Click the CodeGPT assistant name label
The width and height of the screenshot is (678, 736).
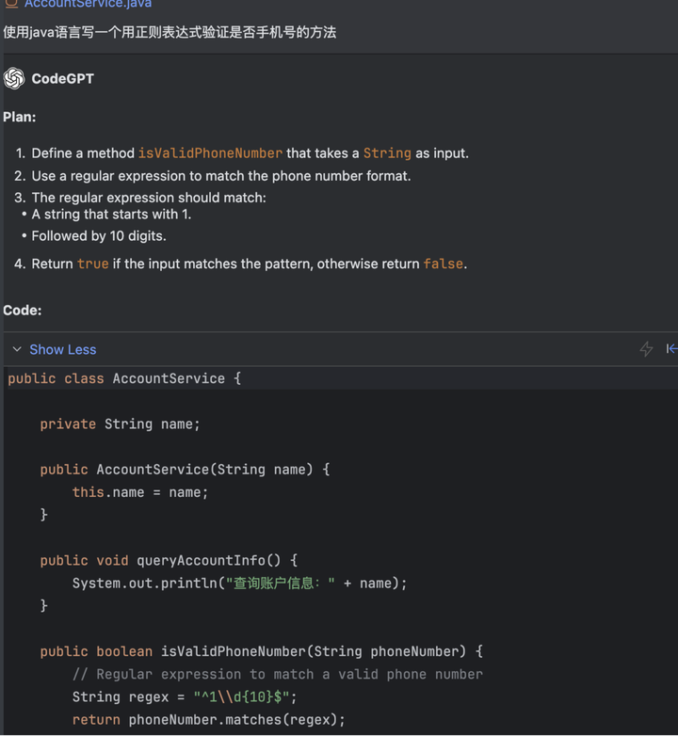click(x=62, y=78)
